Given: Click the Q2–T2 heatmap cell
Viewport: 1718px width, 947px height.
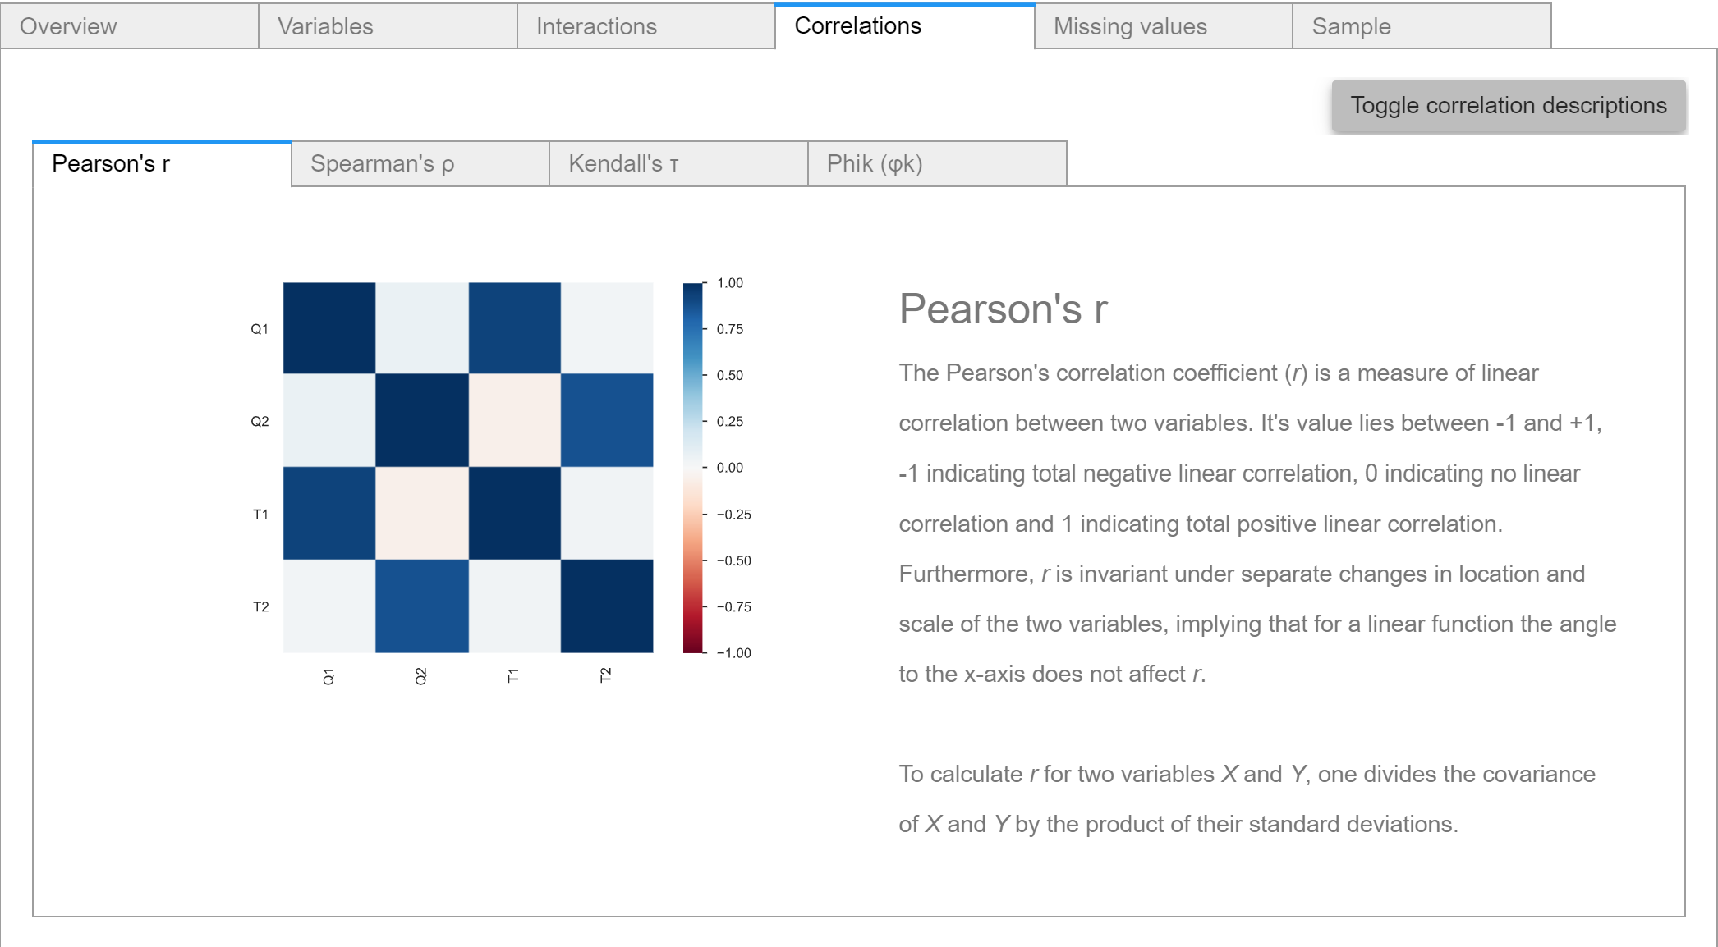Looking at the screenshot, I should tap(607, 420).
